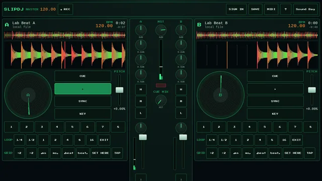Toggle channel B mid EQ kill M

click(181, 101)
